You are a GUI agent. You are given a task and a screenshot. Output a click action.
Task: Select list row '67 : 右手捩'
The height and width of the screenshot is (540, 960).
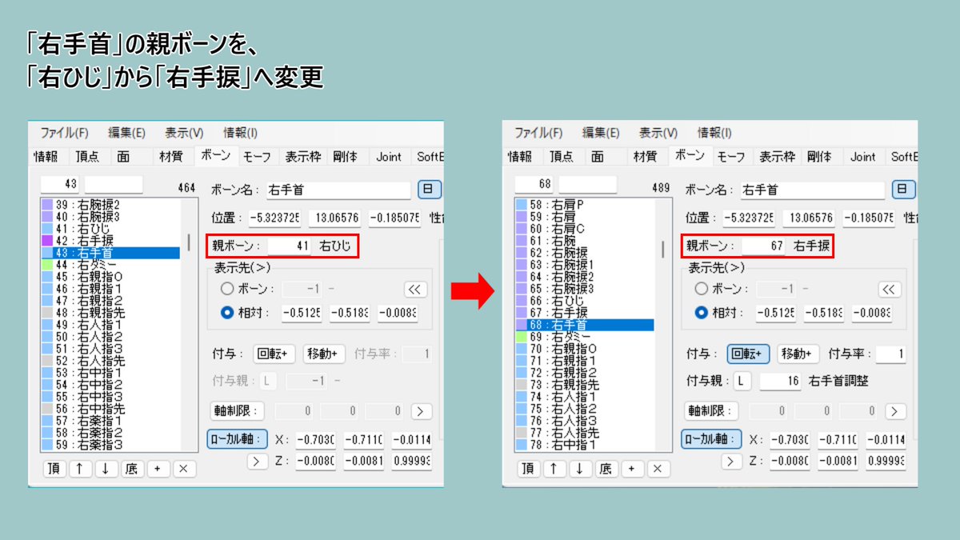(584, 313)
